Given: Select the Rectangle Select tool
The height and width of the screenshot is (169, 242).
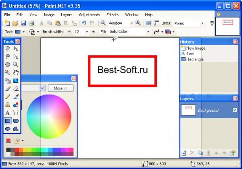Looking at the screenshot, I should tap(8, 48).
